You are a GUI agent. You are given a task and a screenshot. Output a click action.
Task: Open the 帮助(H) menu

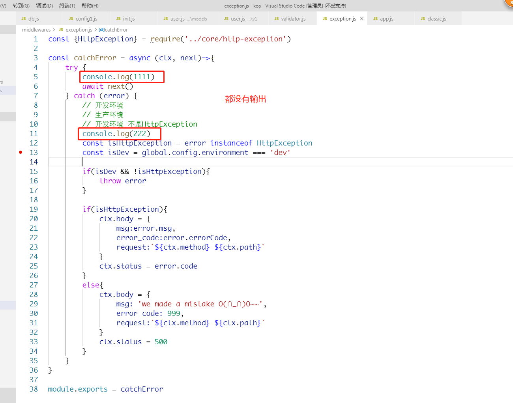[x=90, y=6]
